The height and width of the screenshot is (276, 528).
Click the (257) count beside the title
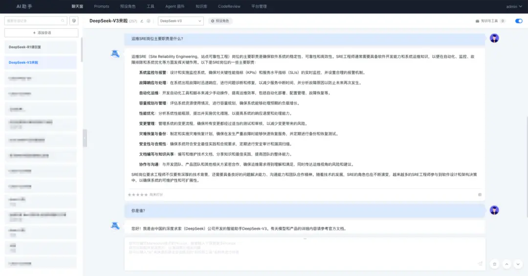tap(133, 21)
